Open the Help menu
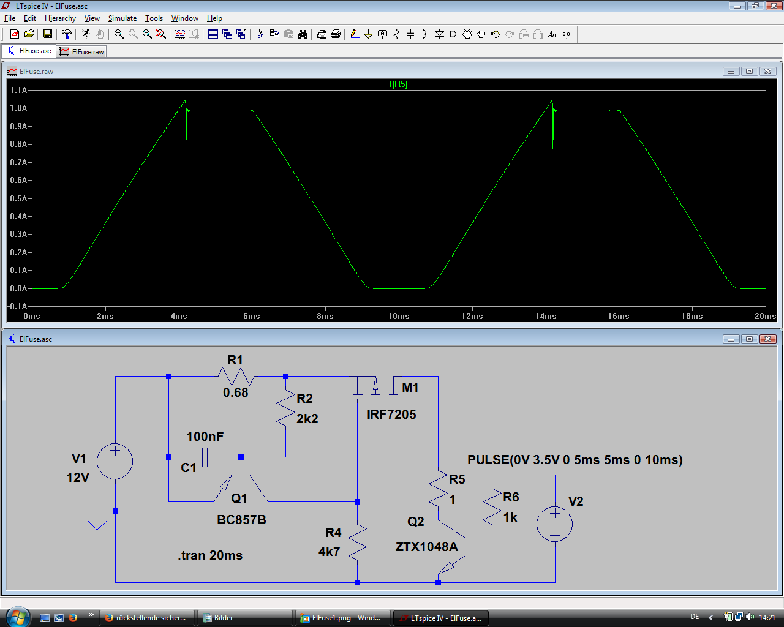784x627 pixels. (x=214, y=18)
